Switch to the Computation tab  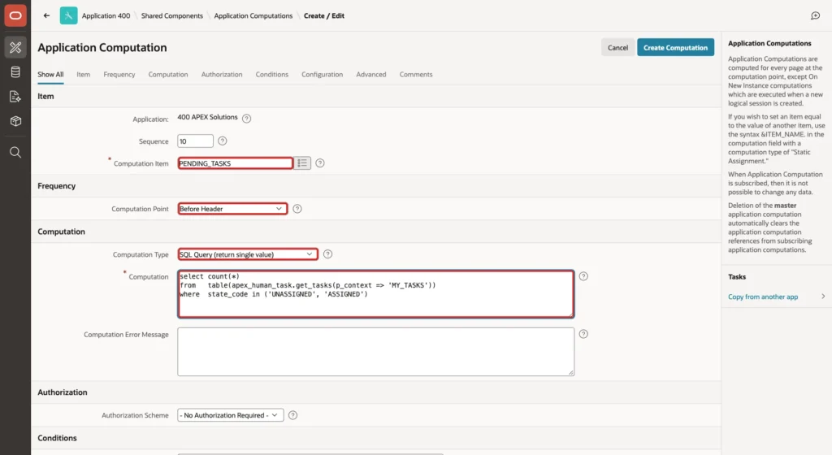(x=168, y=74)
